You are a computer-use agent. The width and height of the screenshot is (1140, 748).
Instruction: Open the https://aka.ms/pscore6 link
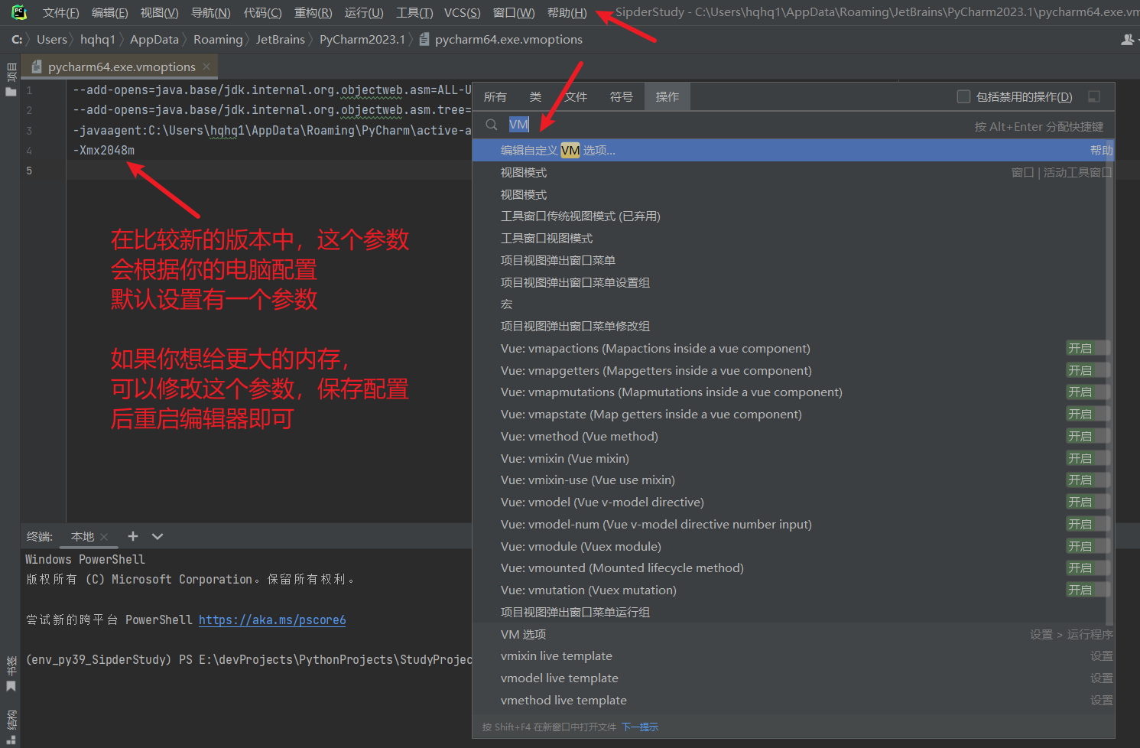coord(272,620)
